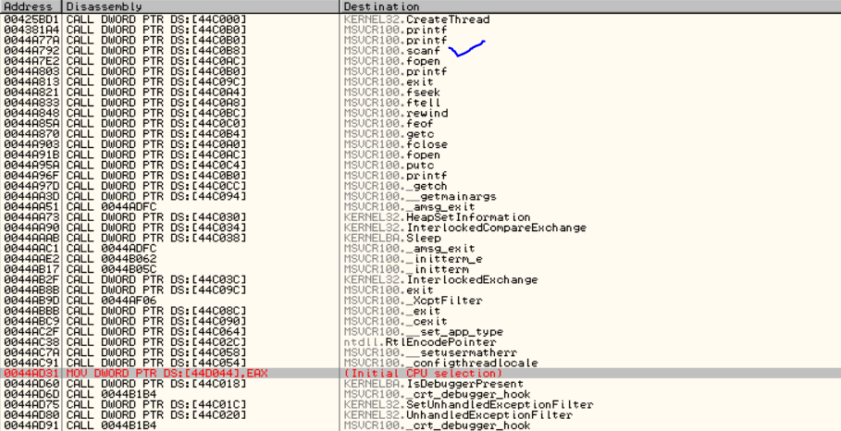
Task: Select the MSVCR100.__set_app_type destination
Action: (423, 331)
